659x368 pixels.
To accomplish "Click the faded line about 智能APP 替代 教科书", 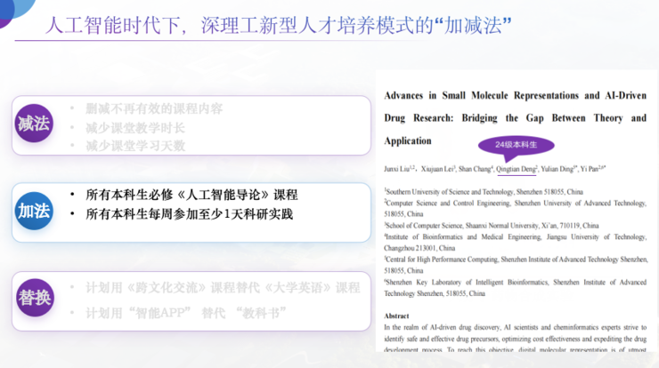I will (x=186, y=313).
